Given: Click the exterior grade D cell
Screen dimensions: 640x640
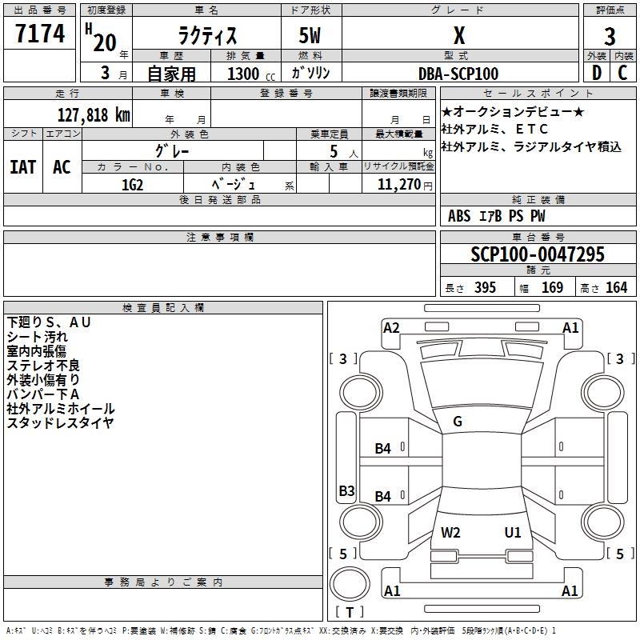Looking at the screenshot, I should [596, 73].
